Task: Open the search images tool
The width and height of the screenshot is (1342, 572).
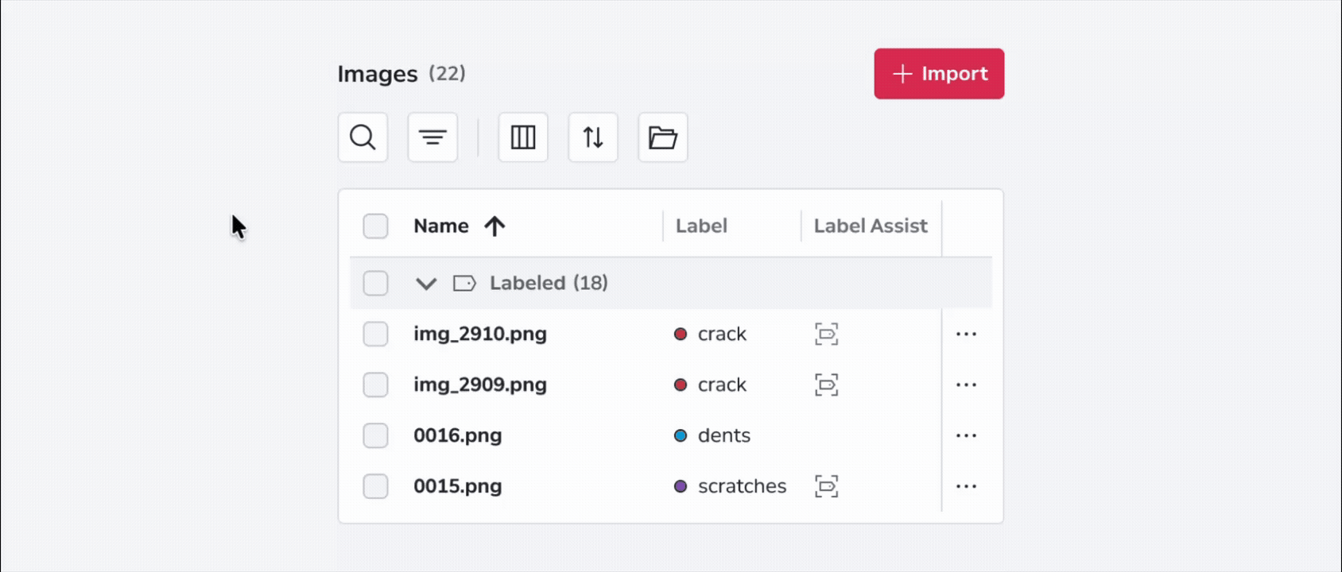Action: pyautogui.click(x=363, y=137)
